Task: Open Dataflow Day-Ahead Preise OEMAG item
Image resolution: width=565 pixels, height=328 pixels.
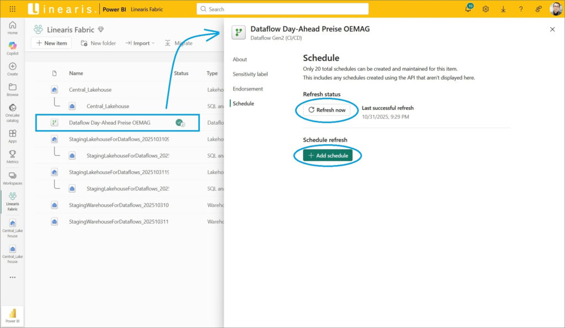Action: [x=109, y=123]
